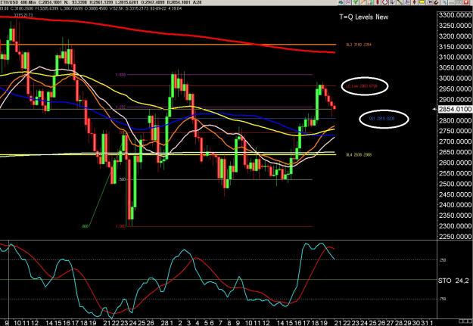The width and height of the screenshot is (473, 326).
Task: Click the 3300.0000 price axis label
Action: click(455, 15)
